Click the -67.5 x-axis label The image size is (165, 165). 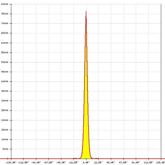click(x=48, y=163)
